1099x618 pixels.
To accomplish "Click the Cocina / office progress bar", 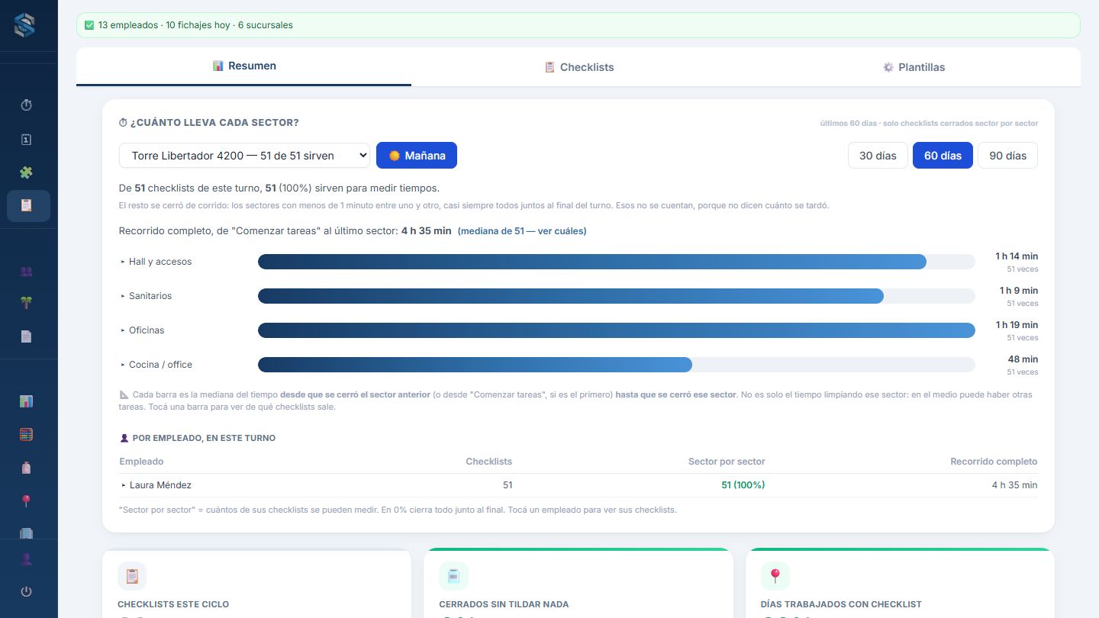I will 617,365.
